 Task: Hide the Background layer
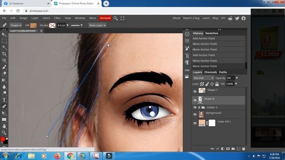pos(195,115)
